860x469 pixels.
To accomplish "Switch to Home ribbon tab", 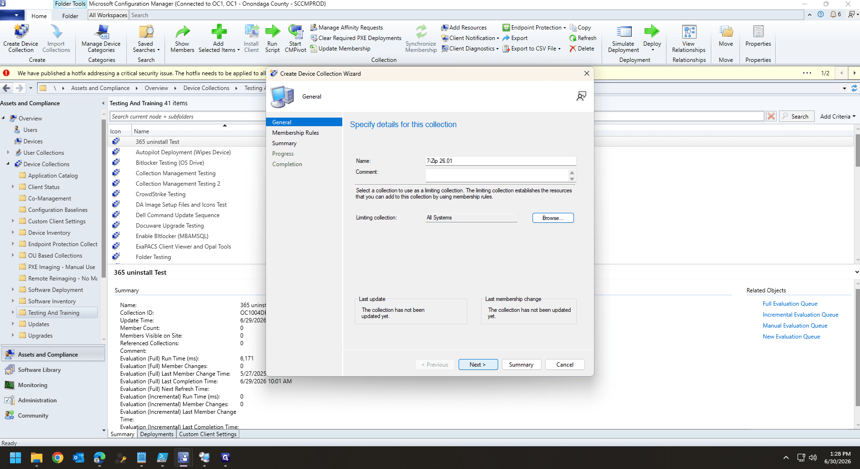I will coord(39,16).
